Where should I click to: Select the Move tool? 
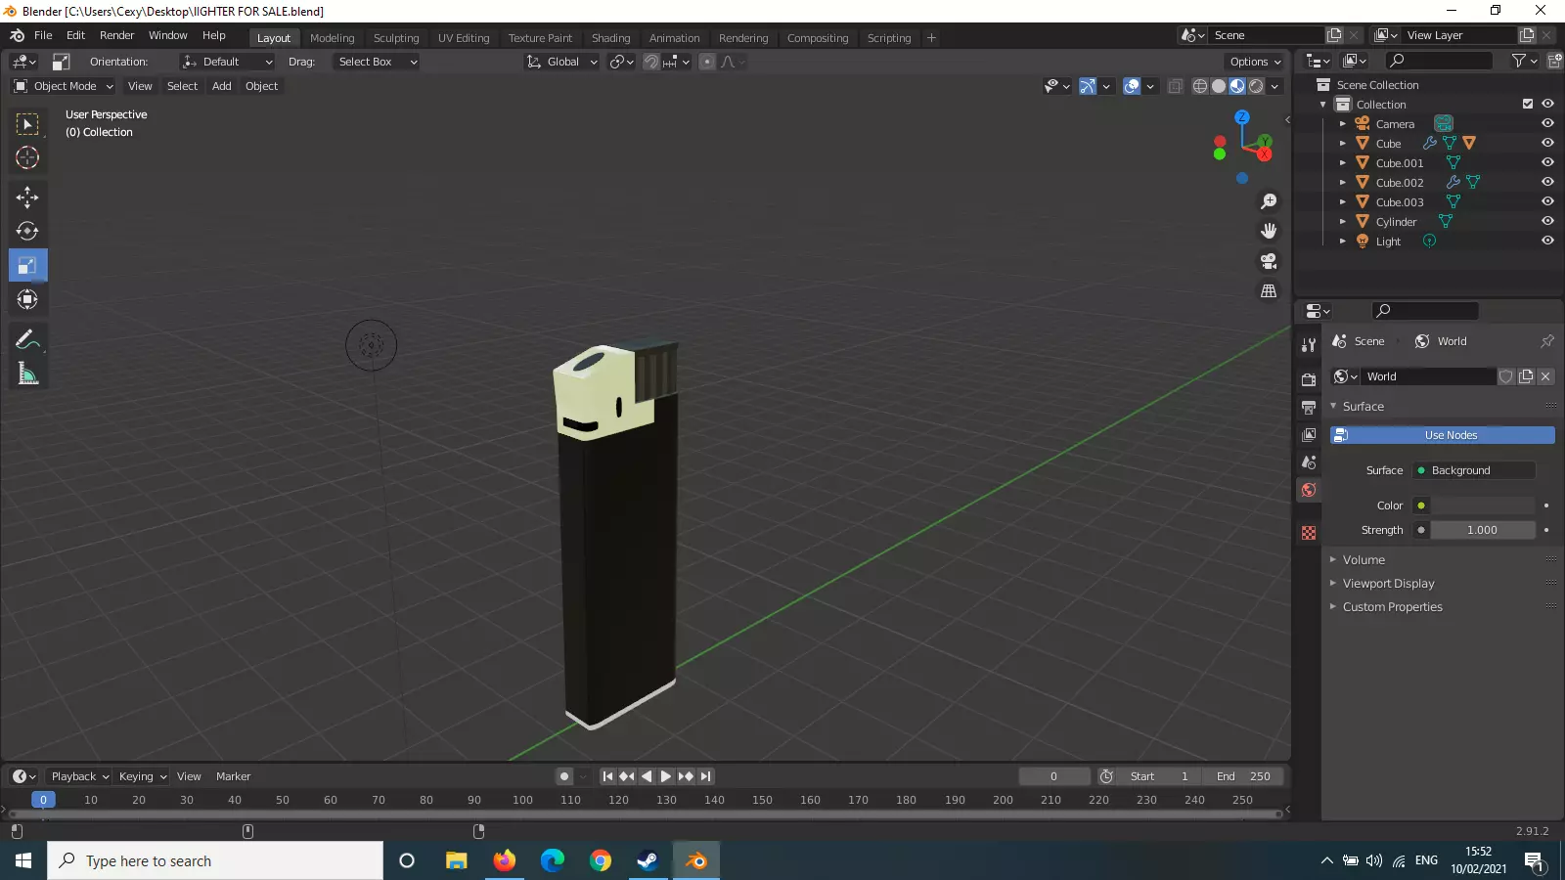[x=27, y=198]
